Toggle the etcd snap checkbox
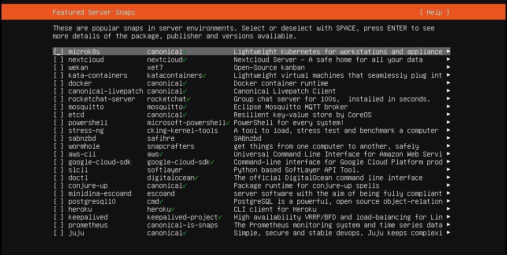 [x=59, y=115]
